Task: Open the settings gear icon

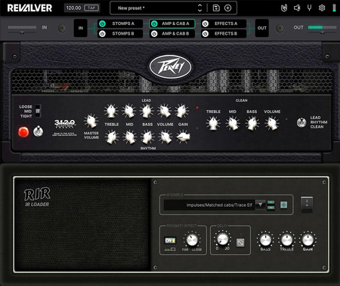Action: [322, 8]
